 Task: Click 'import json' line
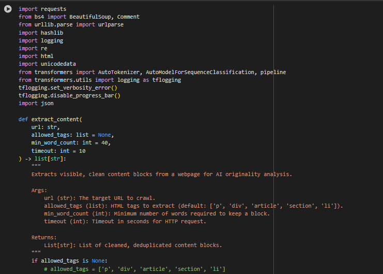36,104
